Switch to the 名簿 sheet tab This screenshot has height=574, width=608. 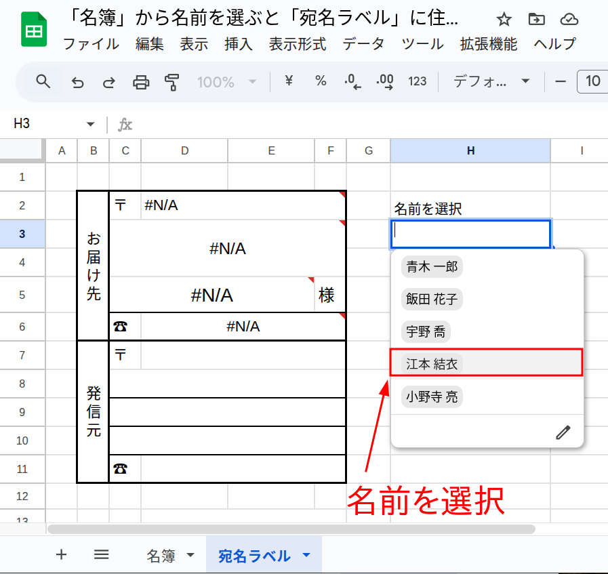pyautogui.click(x=160, y=554)
